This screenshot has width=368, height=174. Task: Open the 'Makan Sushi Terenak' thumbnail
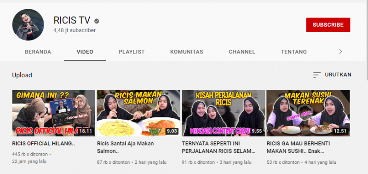tap(308, 113)
